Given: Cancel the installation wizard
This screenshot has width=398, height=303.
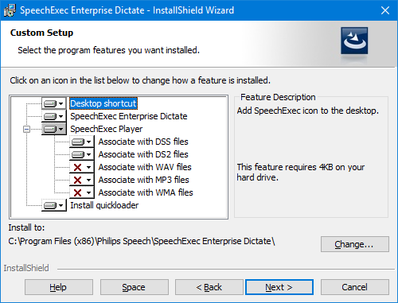Looking at the screenshot, I should click(x=355, y=287).
